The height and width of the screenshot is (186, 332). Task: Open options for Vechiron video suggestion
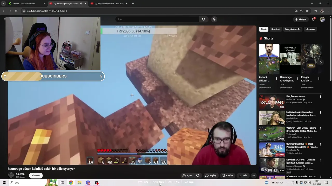(320, 128)
